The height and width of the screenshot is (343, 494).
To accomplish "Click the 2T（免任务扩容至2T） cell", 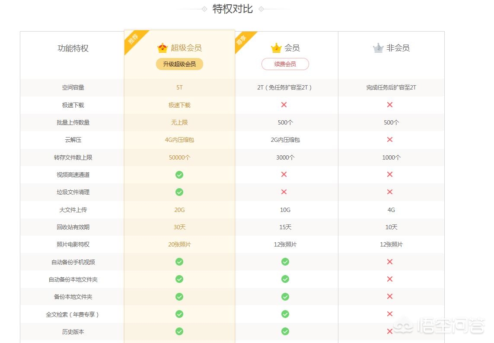I will click(284, 87).
